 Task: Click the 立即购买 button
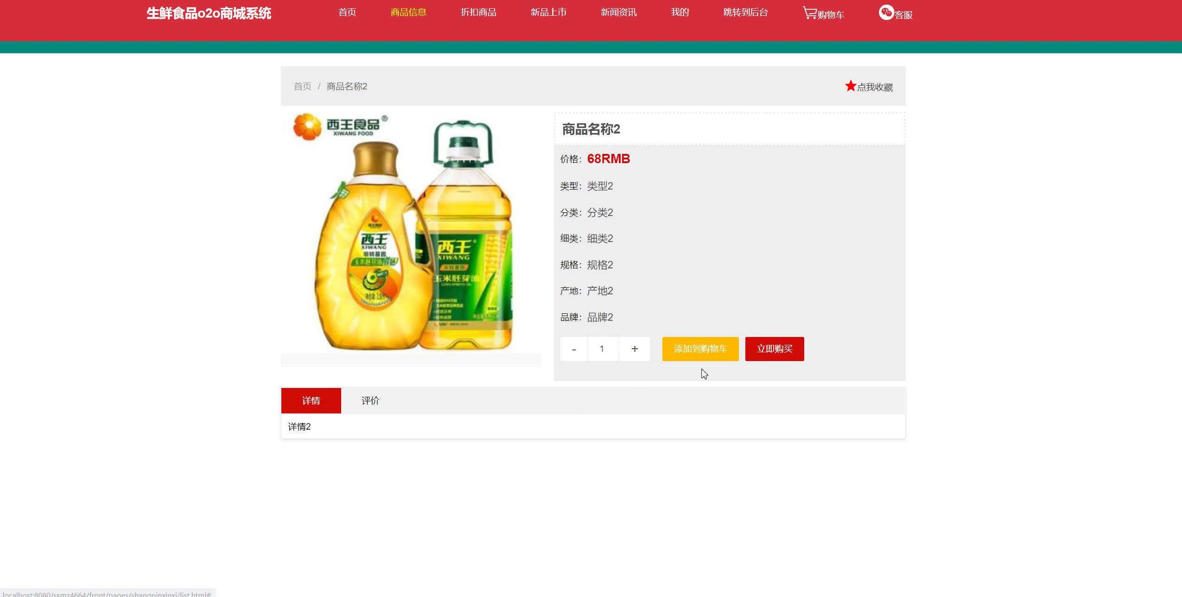coord(774,349)
